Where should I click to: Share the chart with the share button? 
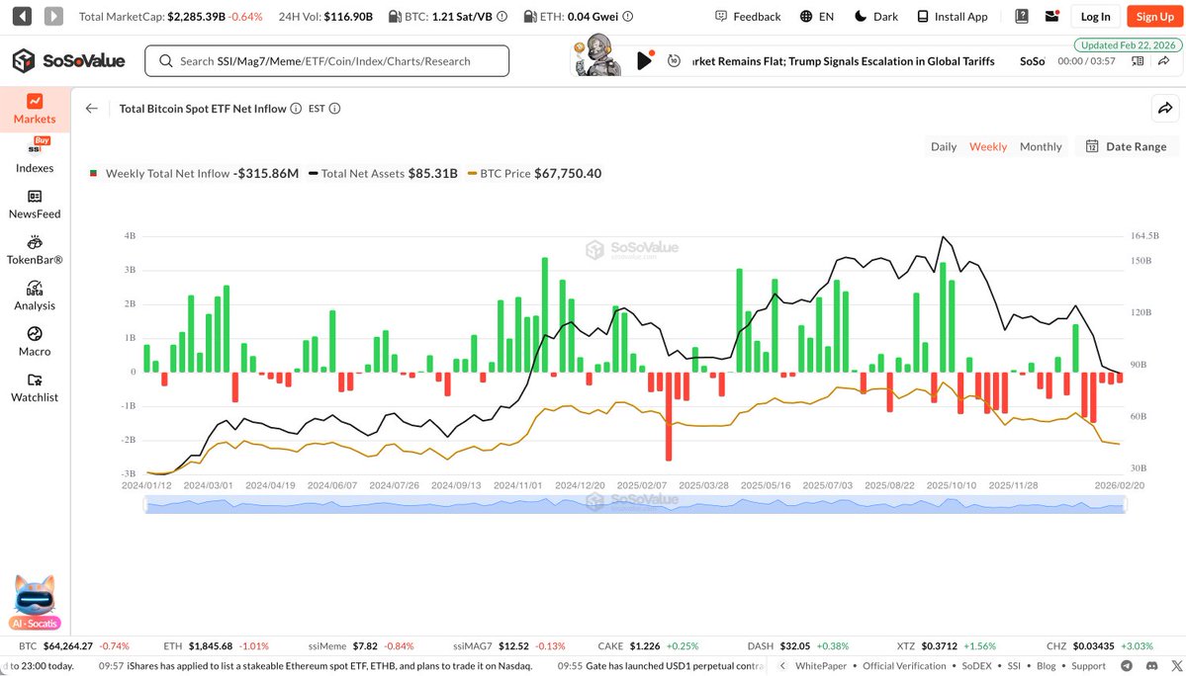point(1165,108)
